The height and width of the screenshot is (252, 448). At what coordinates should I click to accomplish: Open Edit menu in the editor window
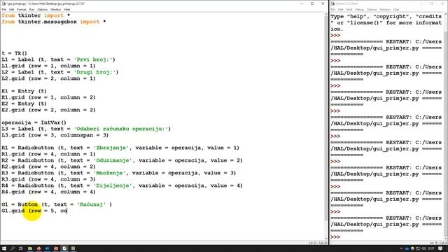(11, 9)
